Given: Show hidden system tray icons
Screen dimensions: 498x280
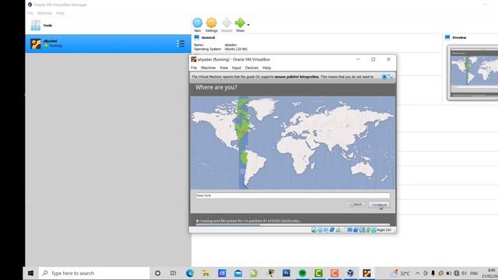Looking at the screenshot, I should pyautogui.click(x=417, y=273).
